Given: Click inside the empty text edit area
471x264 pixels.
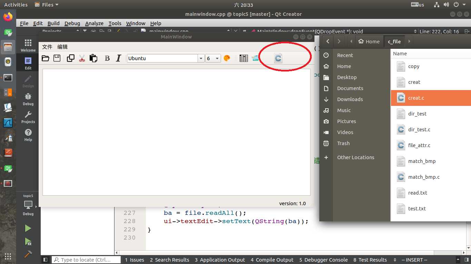Looking at the screenshot, I should [x=176, y=132].
